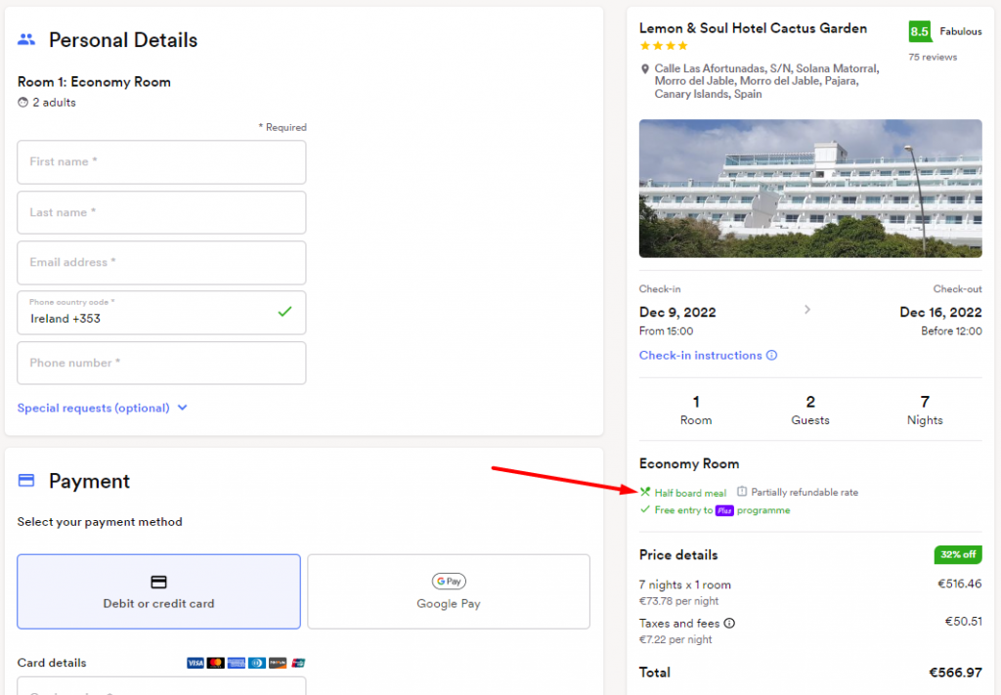Click the €516.46 room price
Viewport: 1001px width, 695px height.
pos(960,584)
